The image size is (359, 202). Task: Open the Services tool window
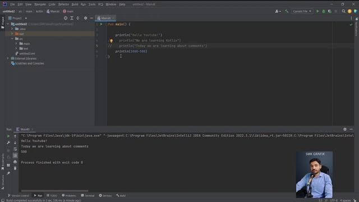pyautogui.click(x=105, y=196)
